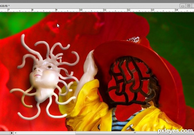This screenshot has width=194, height=135.
Task: Click the ruler mark labeled 10
Action: [81, 10]
